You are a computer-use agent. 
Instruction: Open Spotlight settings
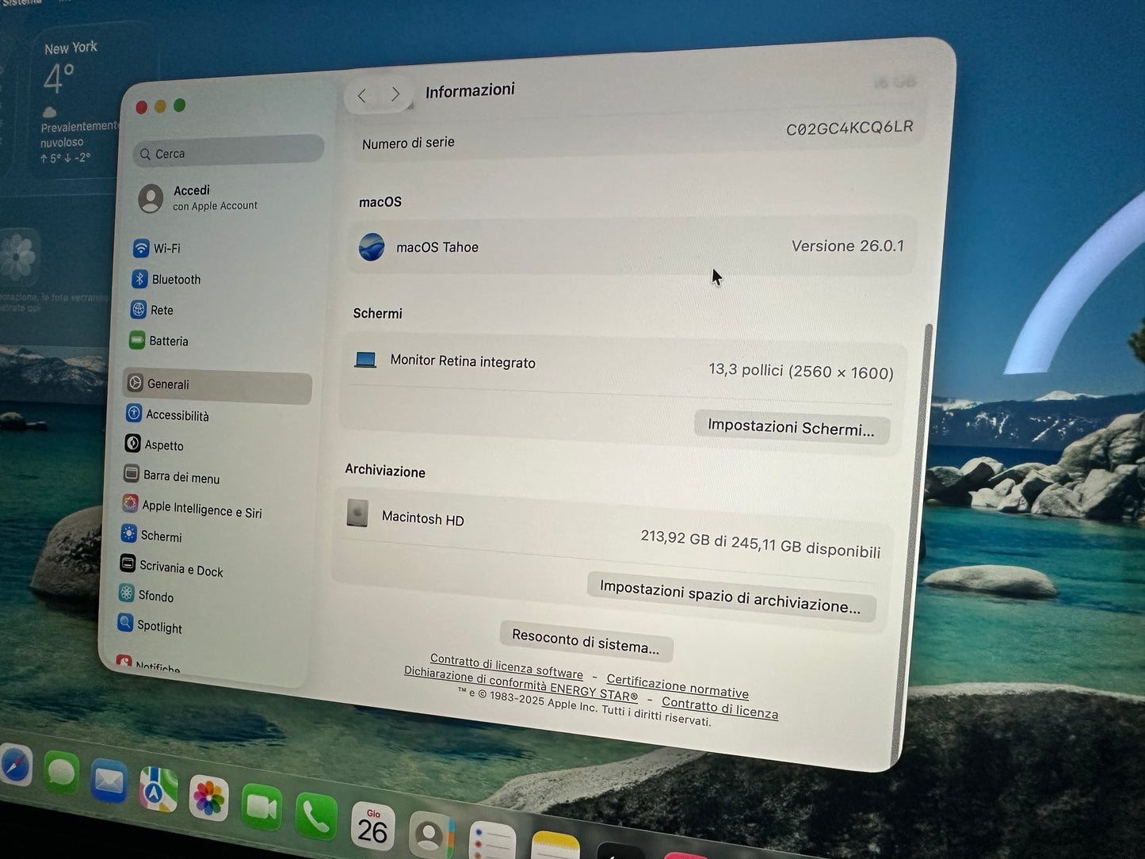pyautogui.click(x=159, y=626)
